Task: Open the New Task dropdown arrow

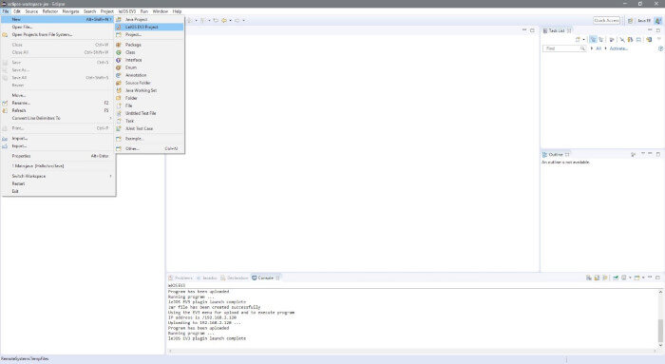Action: (583, 40)
